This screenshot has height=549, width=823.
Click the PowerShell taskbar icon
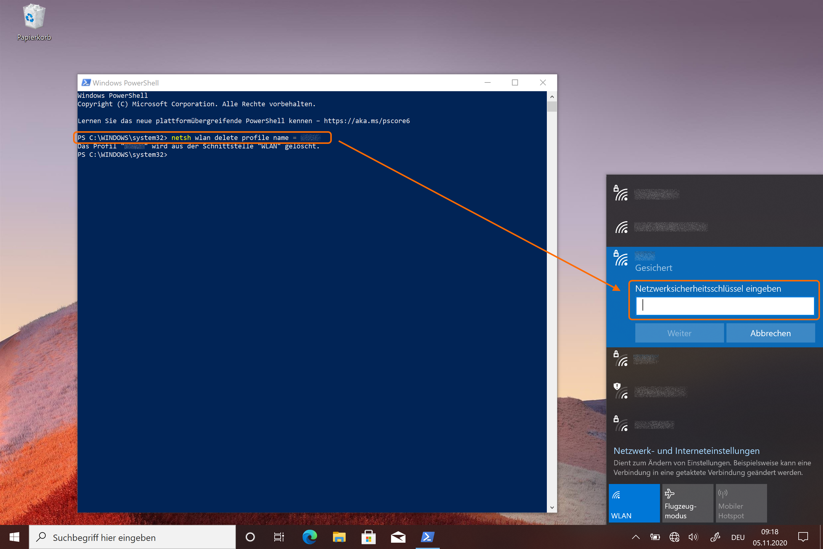pos(427,537)
